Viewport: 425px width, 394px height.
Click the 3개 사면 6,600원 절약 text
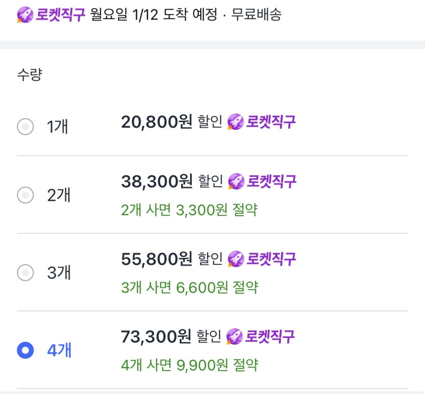[189, 287]
